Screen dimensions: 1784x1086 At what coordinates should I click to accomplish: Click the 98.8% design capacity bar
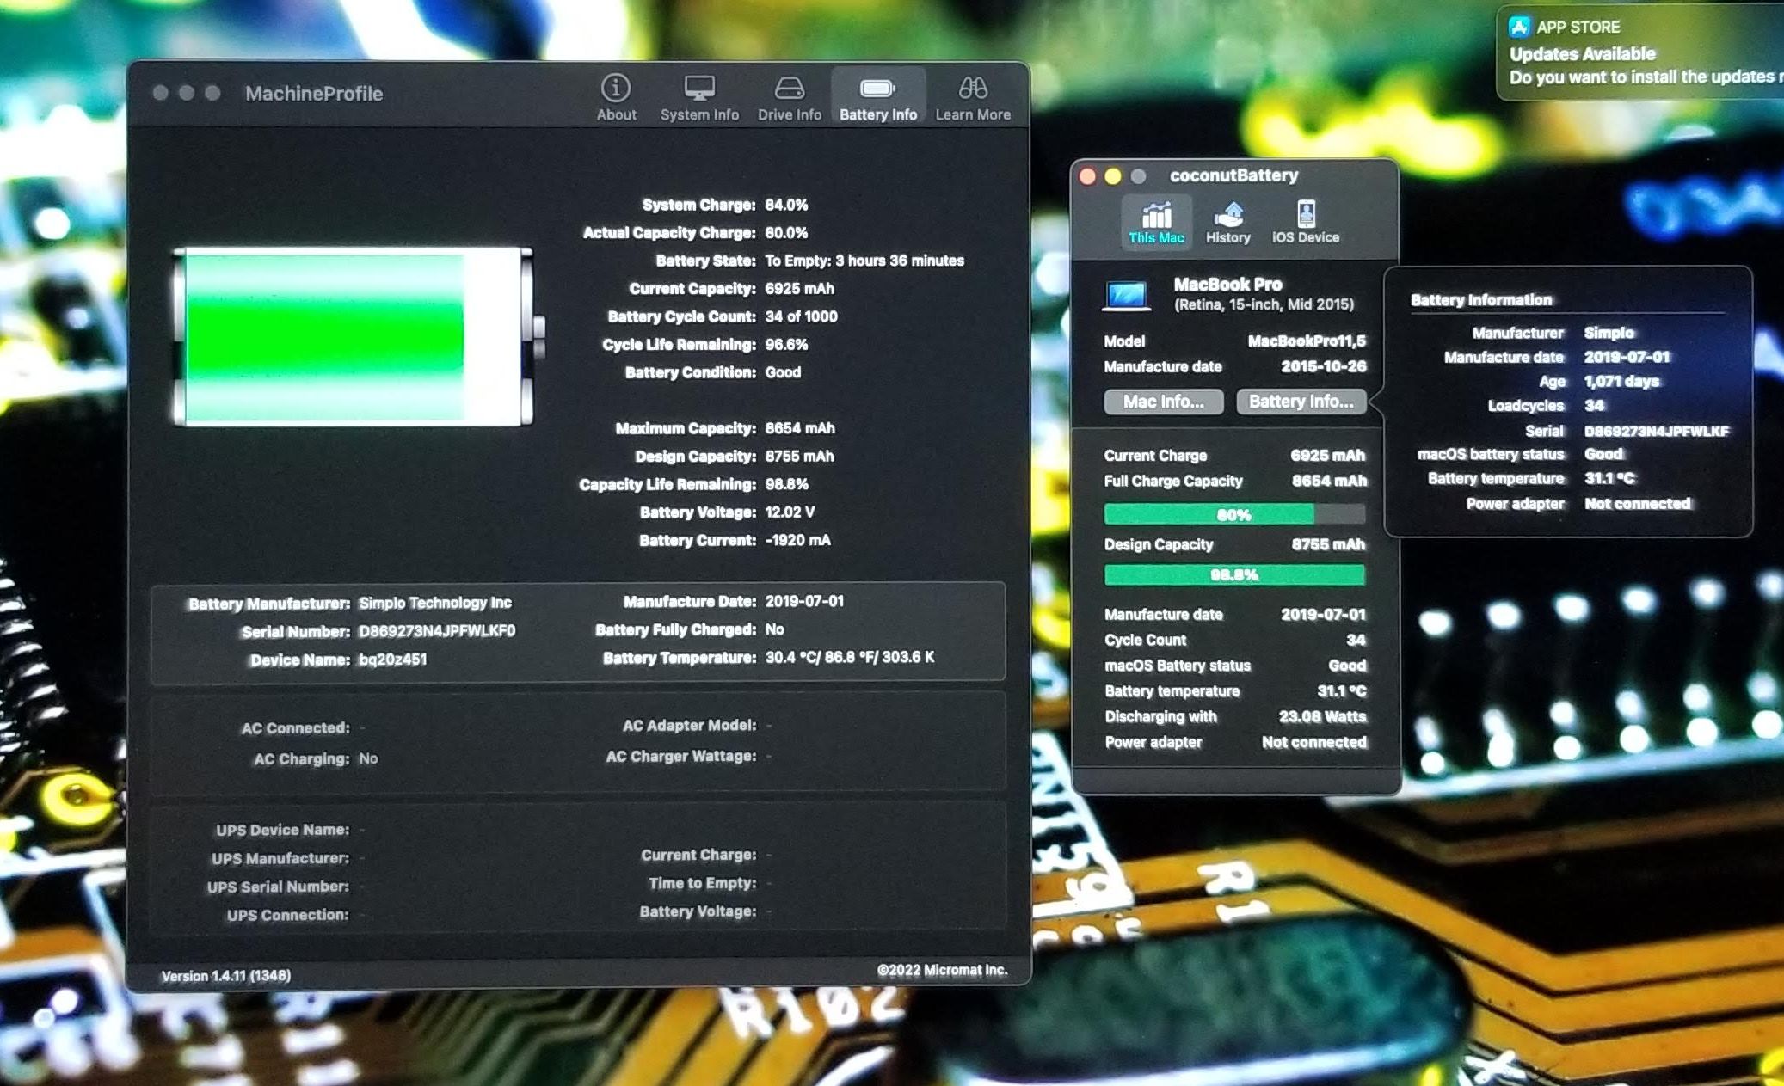[x=1234, y=574]
